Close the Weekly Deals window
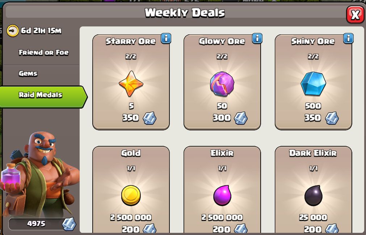Screen dimensions: 366x235 pyautogui.click(x=355, y=15)
